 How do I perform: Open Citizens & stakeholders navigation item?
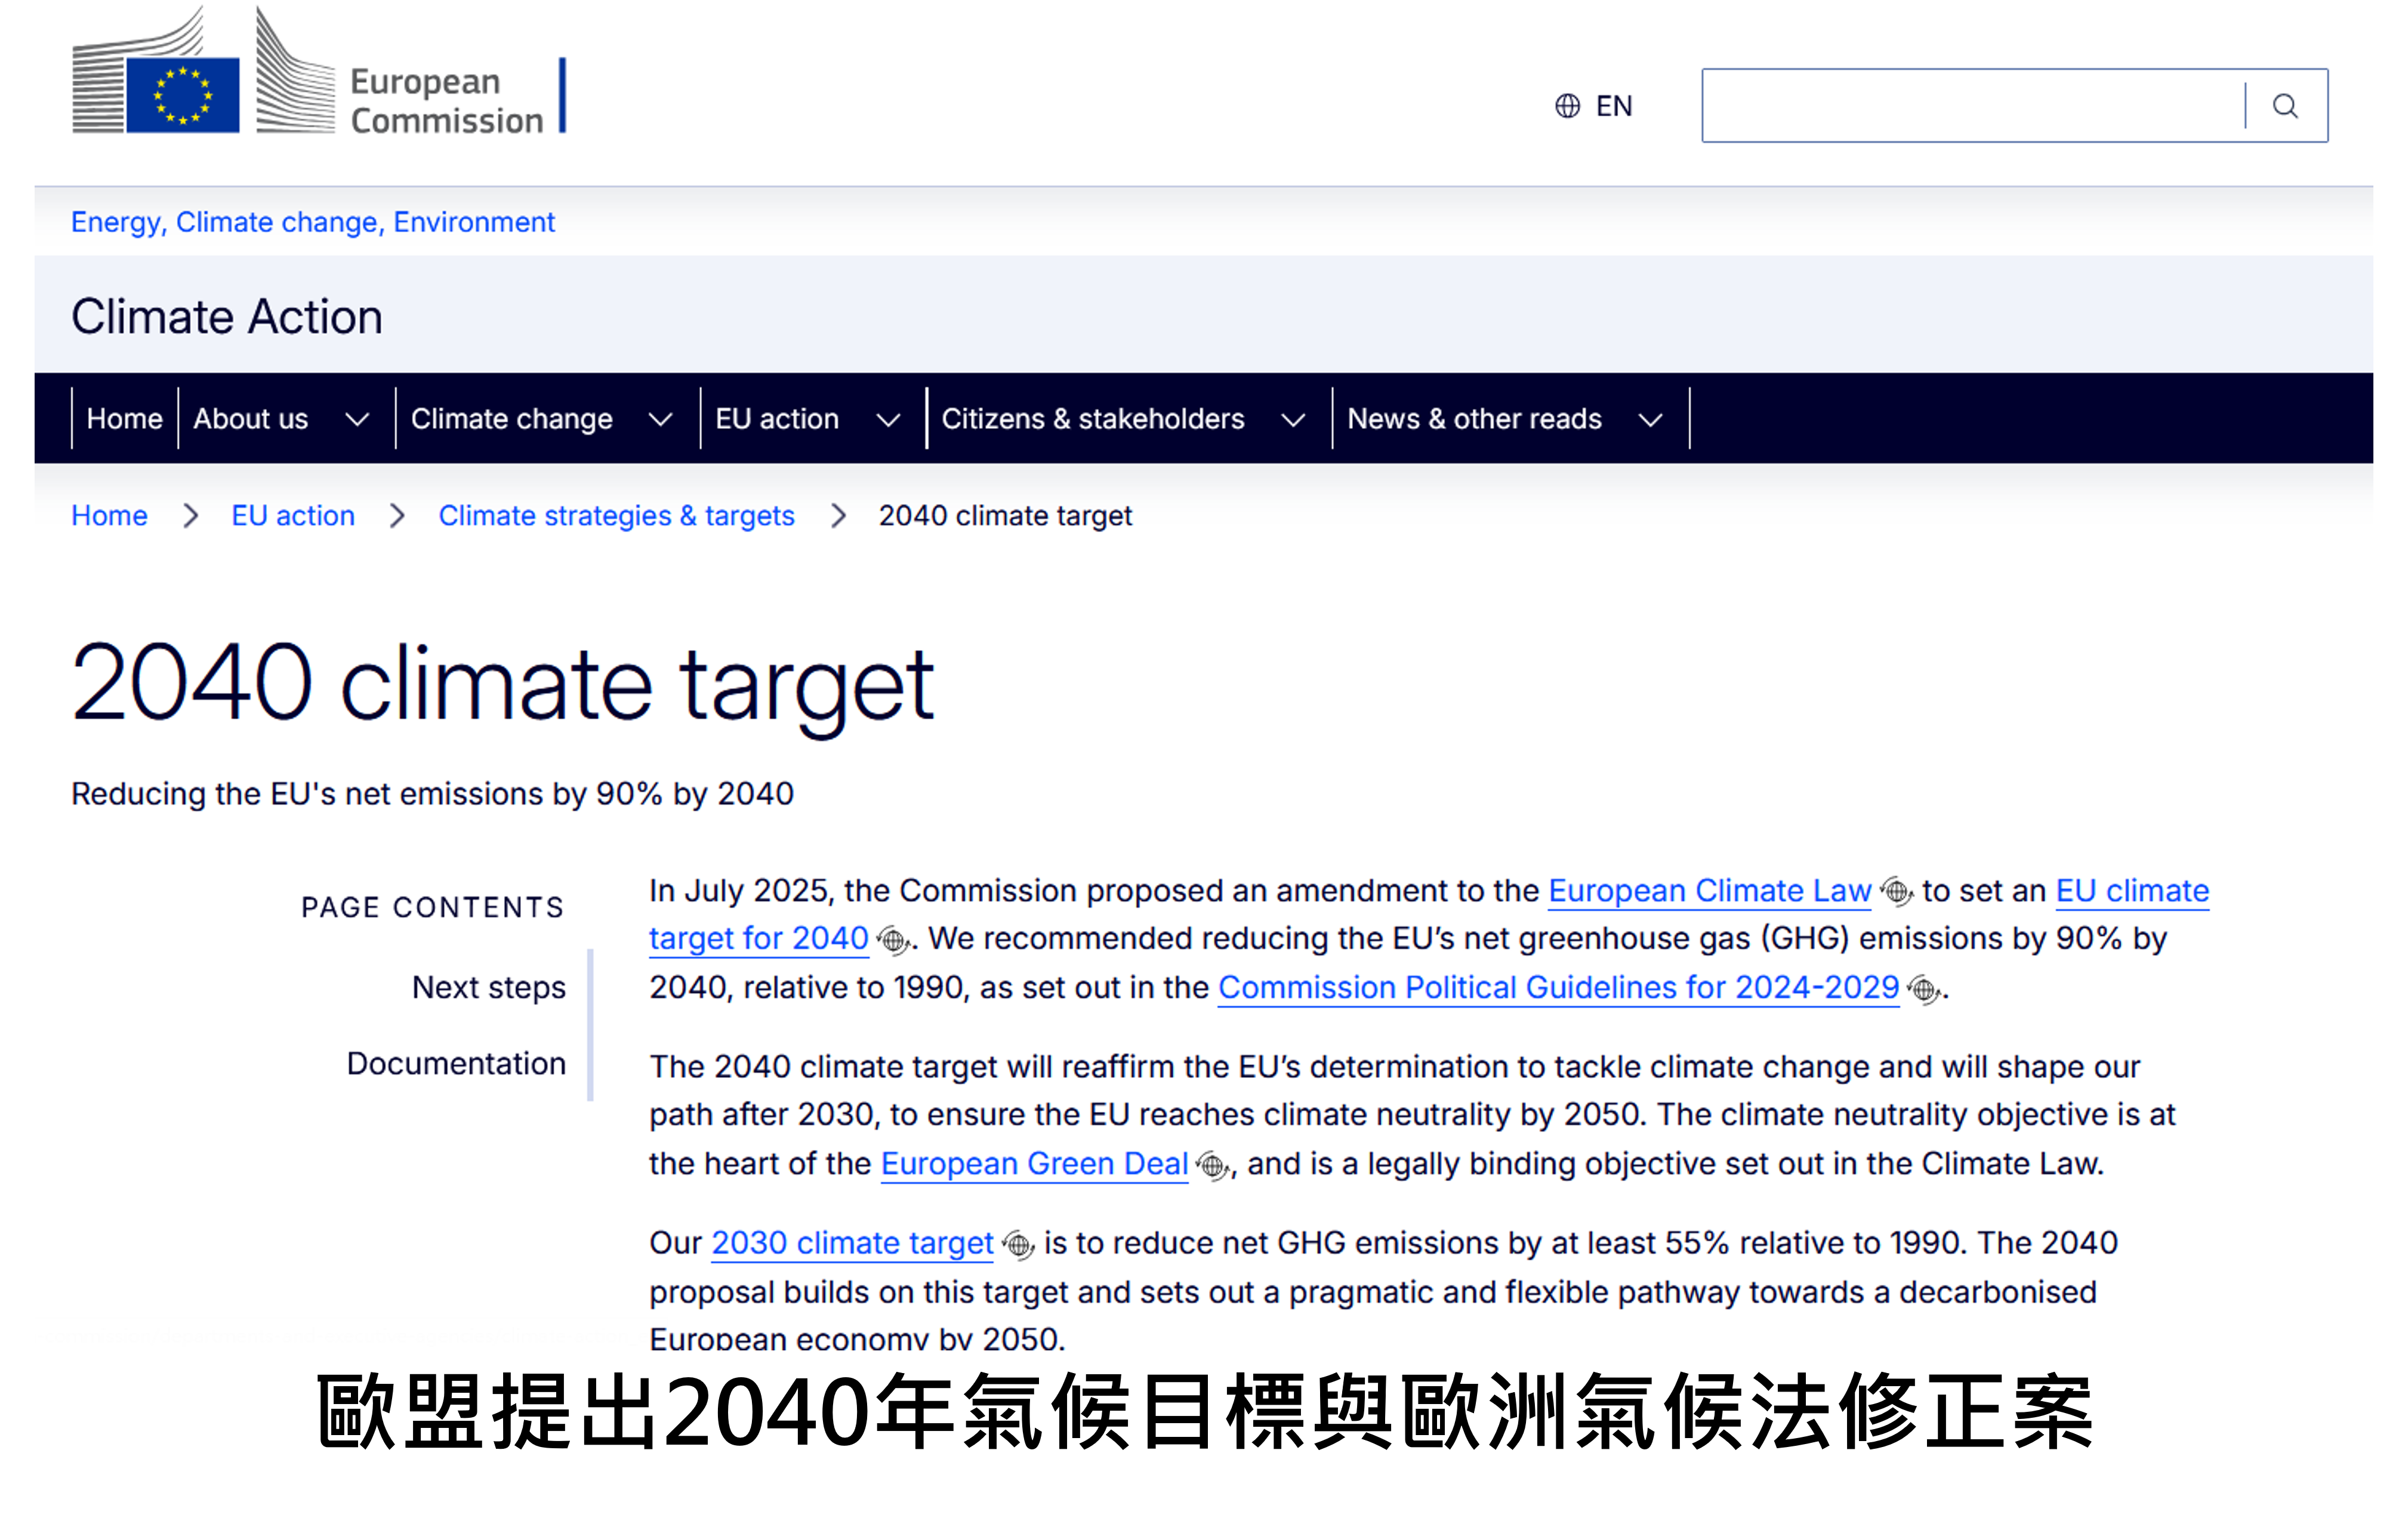point(1093,419)
